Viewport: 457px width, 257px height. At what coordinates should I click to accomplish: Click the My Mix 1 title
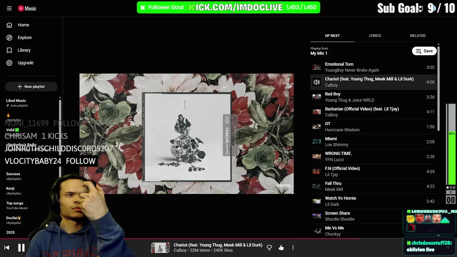click(x=319, y=54)
